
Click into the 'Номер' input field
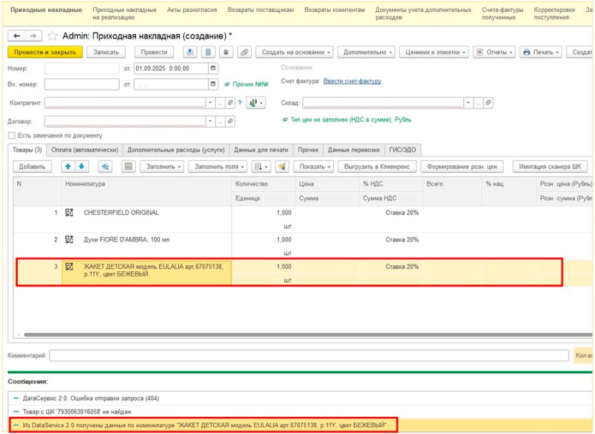[81, 68]
